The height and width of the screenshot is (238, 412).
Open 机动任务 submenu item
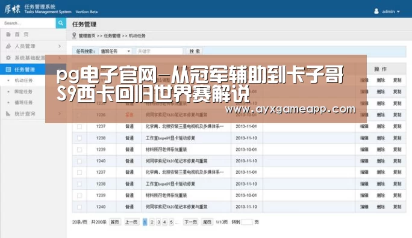tap(23, 81)
